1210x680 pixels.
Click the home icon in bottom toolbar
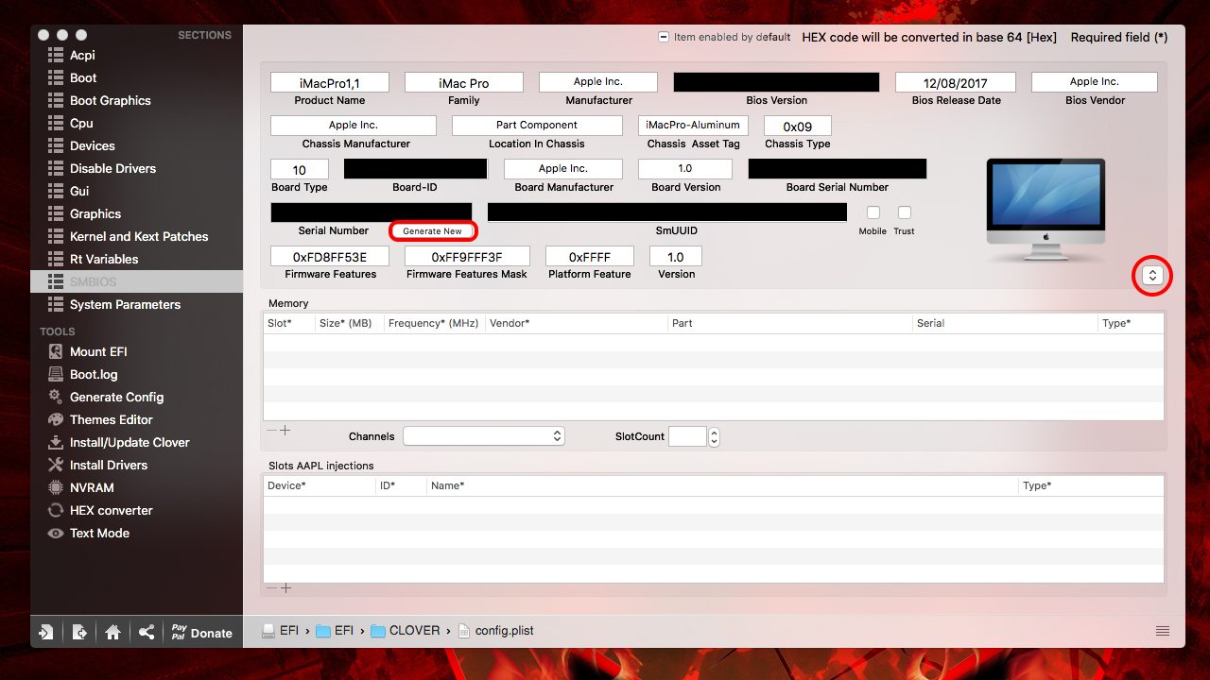point(112,633)
